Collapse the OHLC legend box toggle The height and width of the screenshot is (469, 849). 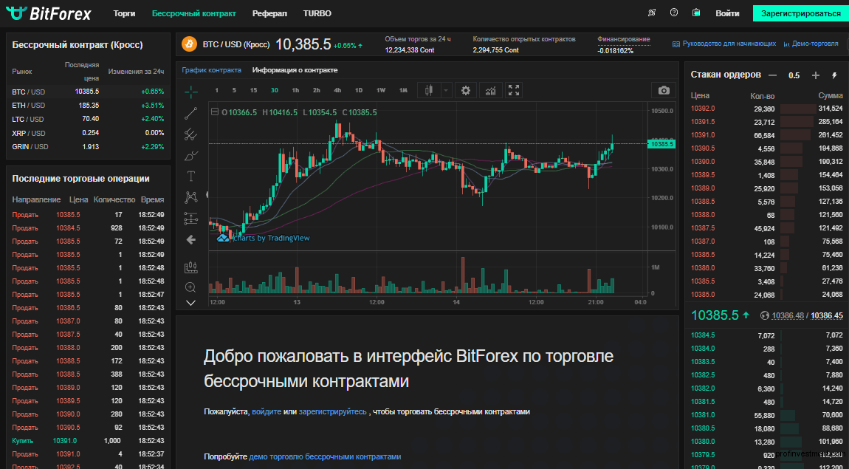point(215,112)
